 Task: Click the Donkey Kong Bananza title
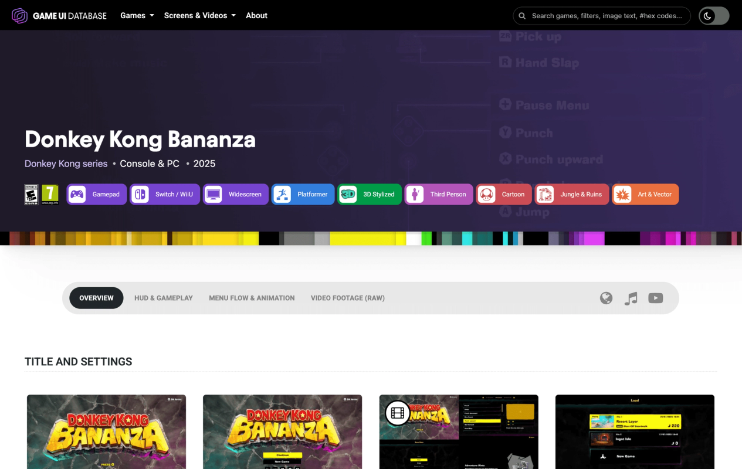pyautogui.click(x=140, y=140)
